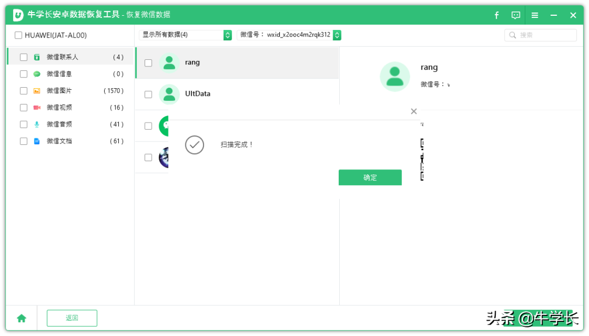
Task: Click the large rang avatar in details
Action: [x=395, y=76]
